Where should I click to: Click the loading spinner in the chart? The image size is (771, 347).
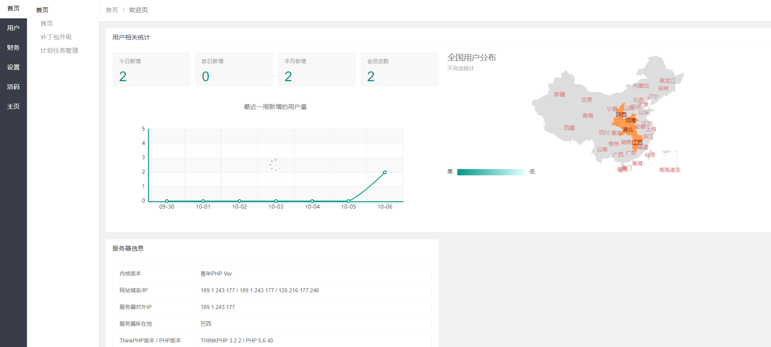276,165
